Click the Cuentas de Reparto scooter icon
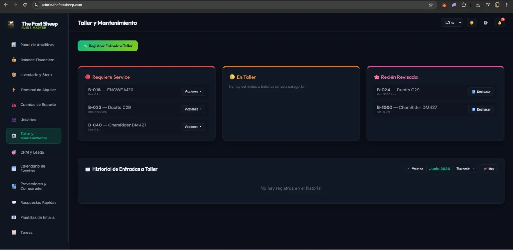 click(14, 105)
